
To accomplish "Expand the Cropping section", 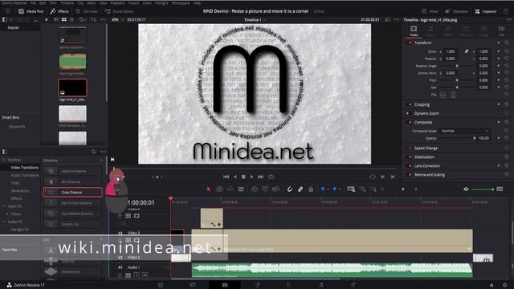I will click(422, 104).
